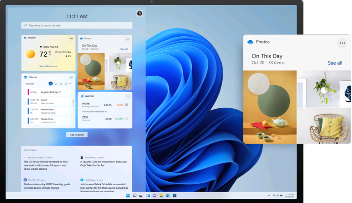Click the calendar events page dots
This screenshot has height=203, width=352.
73,102
